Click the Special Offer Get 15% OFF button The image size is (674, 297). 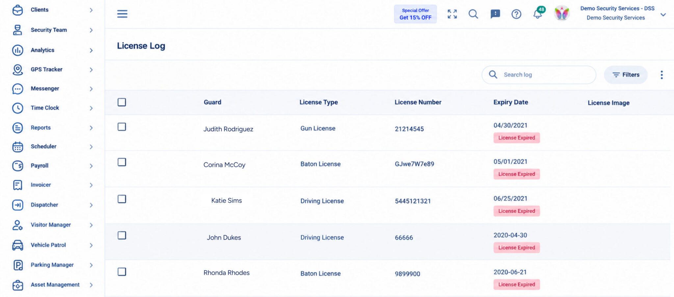tap(415, 14)
